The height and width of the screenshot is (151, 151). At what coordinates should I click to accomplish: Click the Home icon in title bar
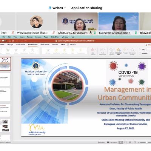tap(10, 41)
